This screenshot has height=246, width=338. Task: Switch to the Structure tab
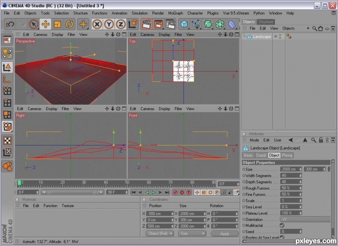click(266, 22)
